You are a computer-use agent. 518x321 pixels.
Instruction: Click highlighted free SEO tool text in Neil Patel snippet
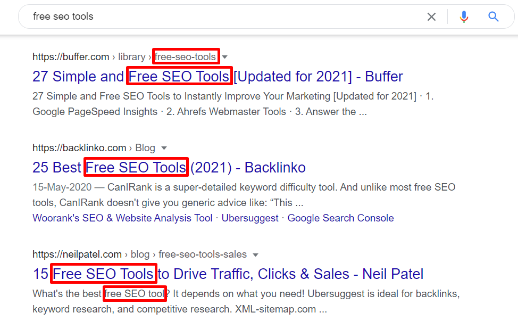tap(135, 293)
